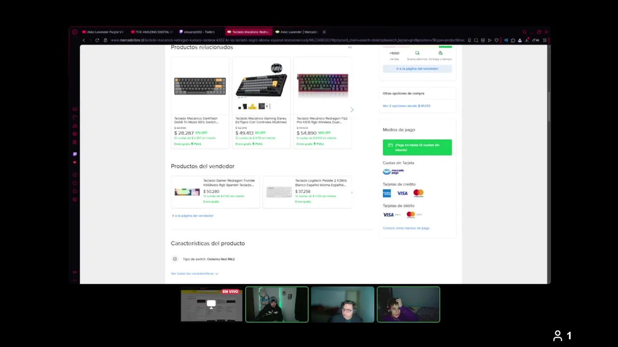618x347 pixels.
Task: Click green Paga en hasta 12 cuotas banner
Action: click(417, 147)
